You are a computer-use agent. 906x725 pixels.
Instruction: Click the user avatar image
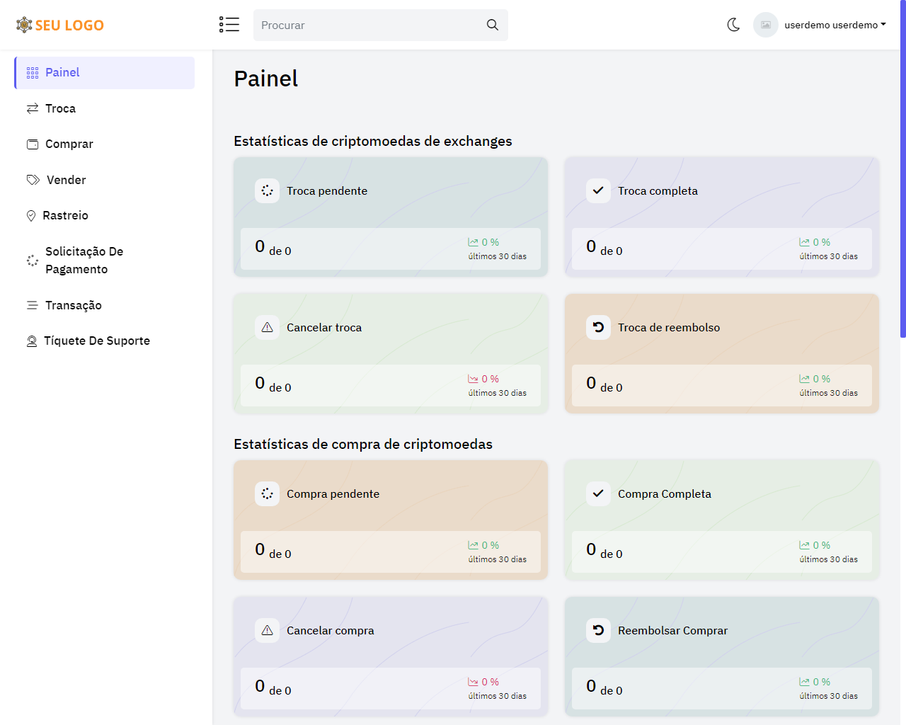click(x=765, y=25)
